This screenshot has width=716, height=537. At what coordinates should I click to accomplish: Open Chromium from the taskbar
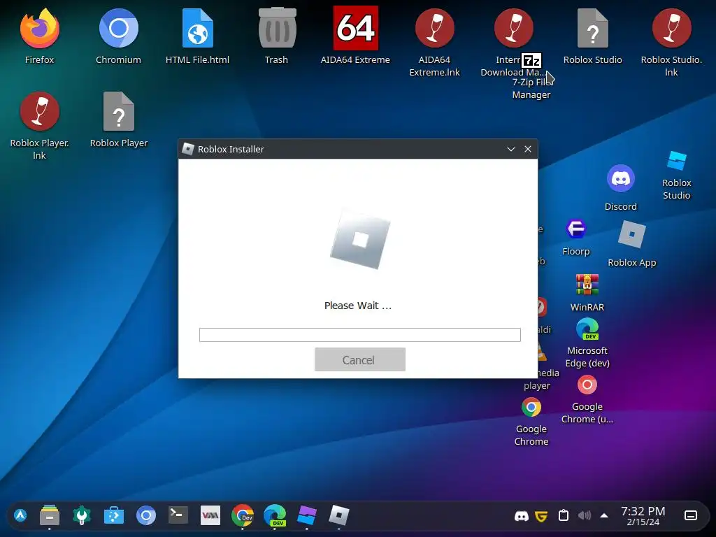(x=146, y=515)
